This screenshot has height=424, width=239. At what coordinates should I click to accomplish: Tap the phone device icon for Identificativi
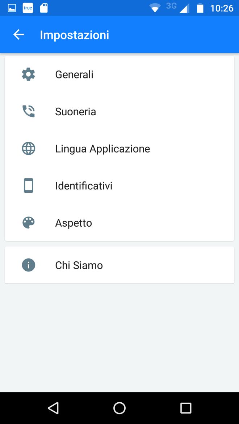(x=29, y=186)
